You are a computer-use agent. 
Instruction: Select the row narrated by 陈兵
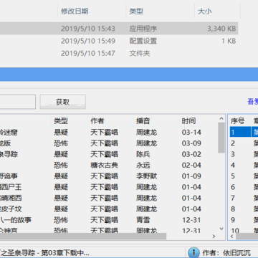[x=109, y=154]
